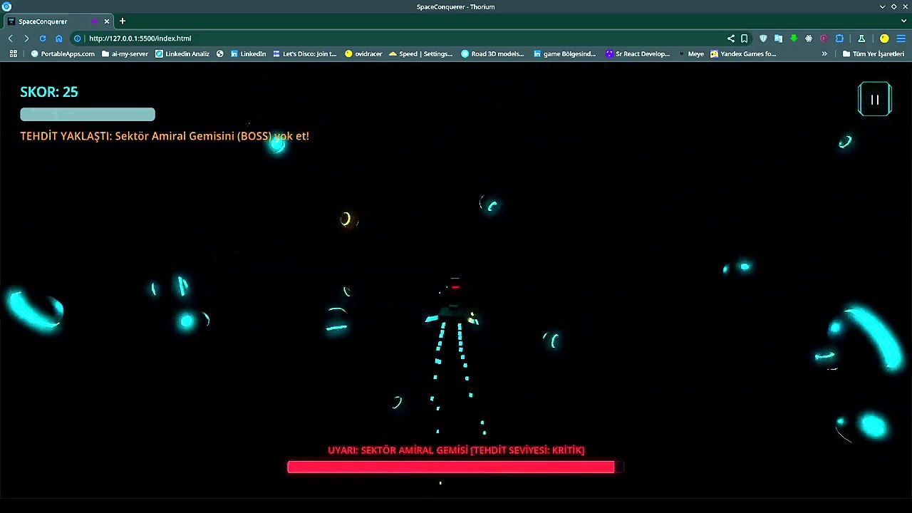Open Linkedin Analiz bookmark

pyautogui.click(x=182, y=54)
